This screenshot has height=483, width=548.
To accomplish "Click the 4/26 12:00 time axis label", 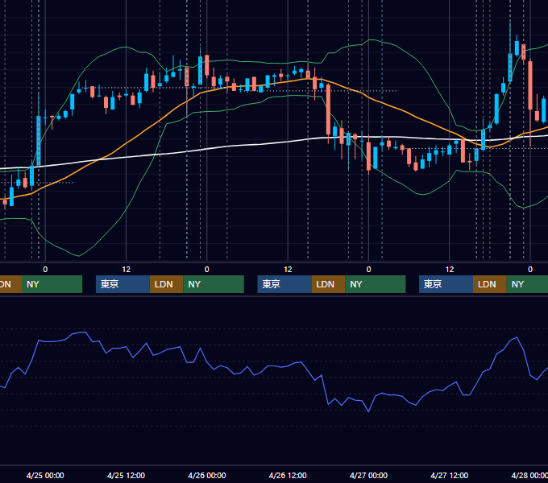I will tap(288, 475).
